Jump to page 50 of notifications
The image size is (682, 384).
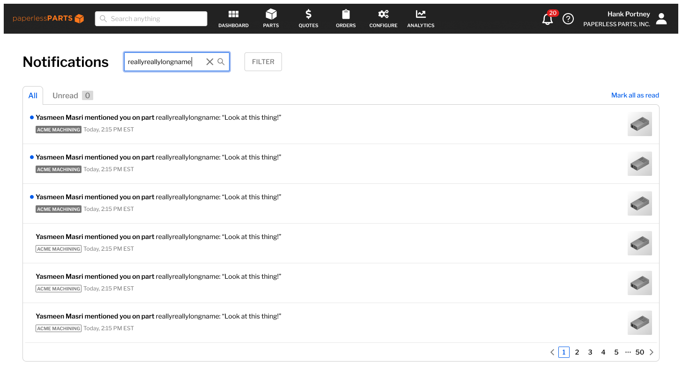pos(640,352)
